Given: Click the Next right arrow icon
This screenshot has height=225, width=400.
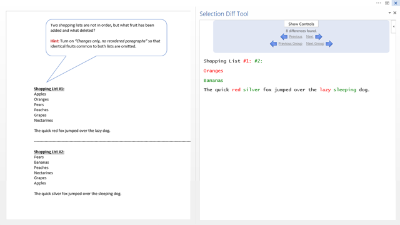Looking at the screenshot, I should point(319,37).
